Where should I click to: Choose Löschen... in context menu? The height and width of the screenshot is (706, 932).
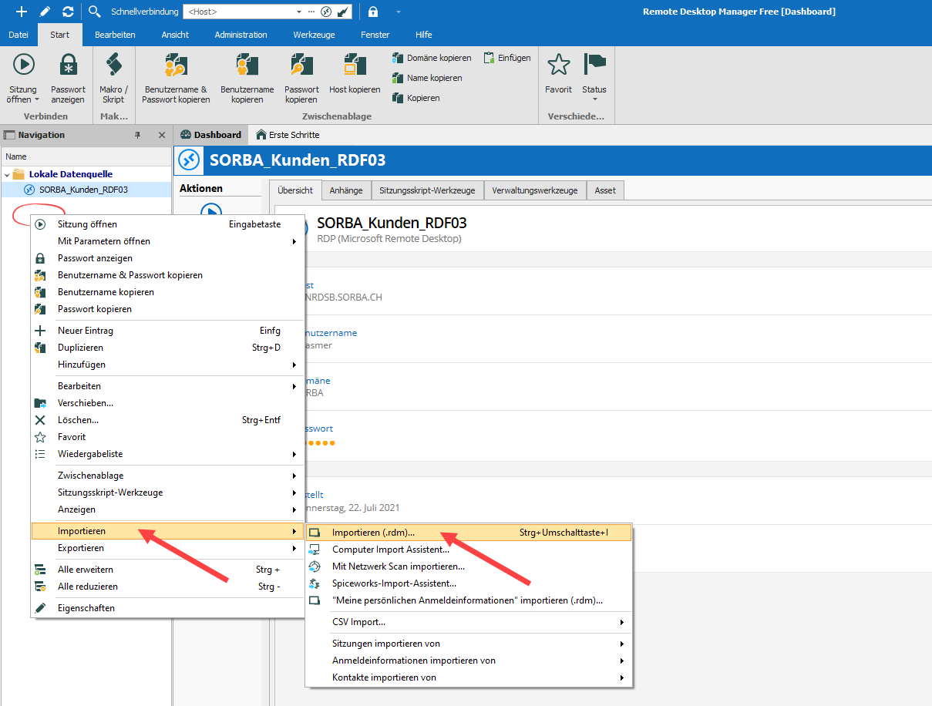coord(167,420)
